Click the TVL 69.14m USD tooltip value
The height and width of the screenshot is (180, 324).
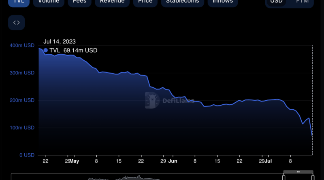(x=80, y=51)
